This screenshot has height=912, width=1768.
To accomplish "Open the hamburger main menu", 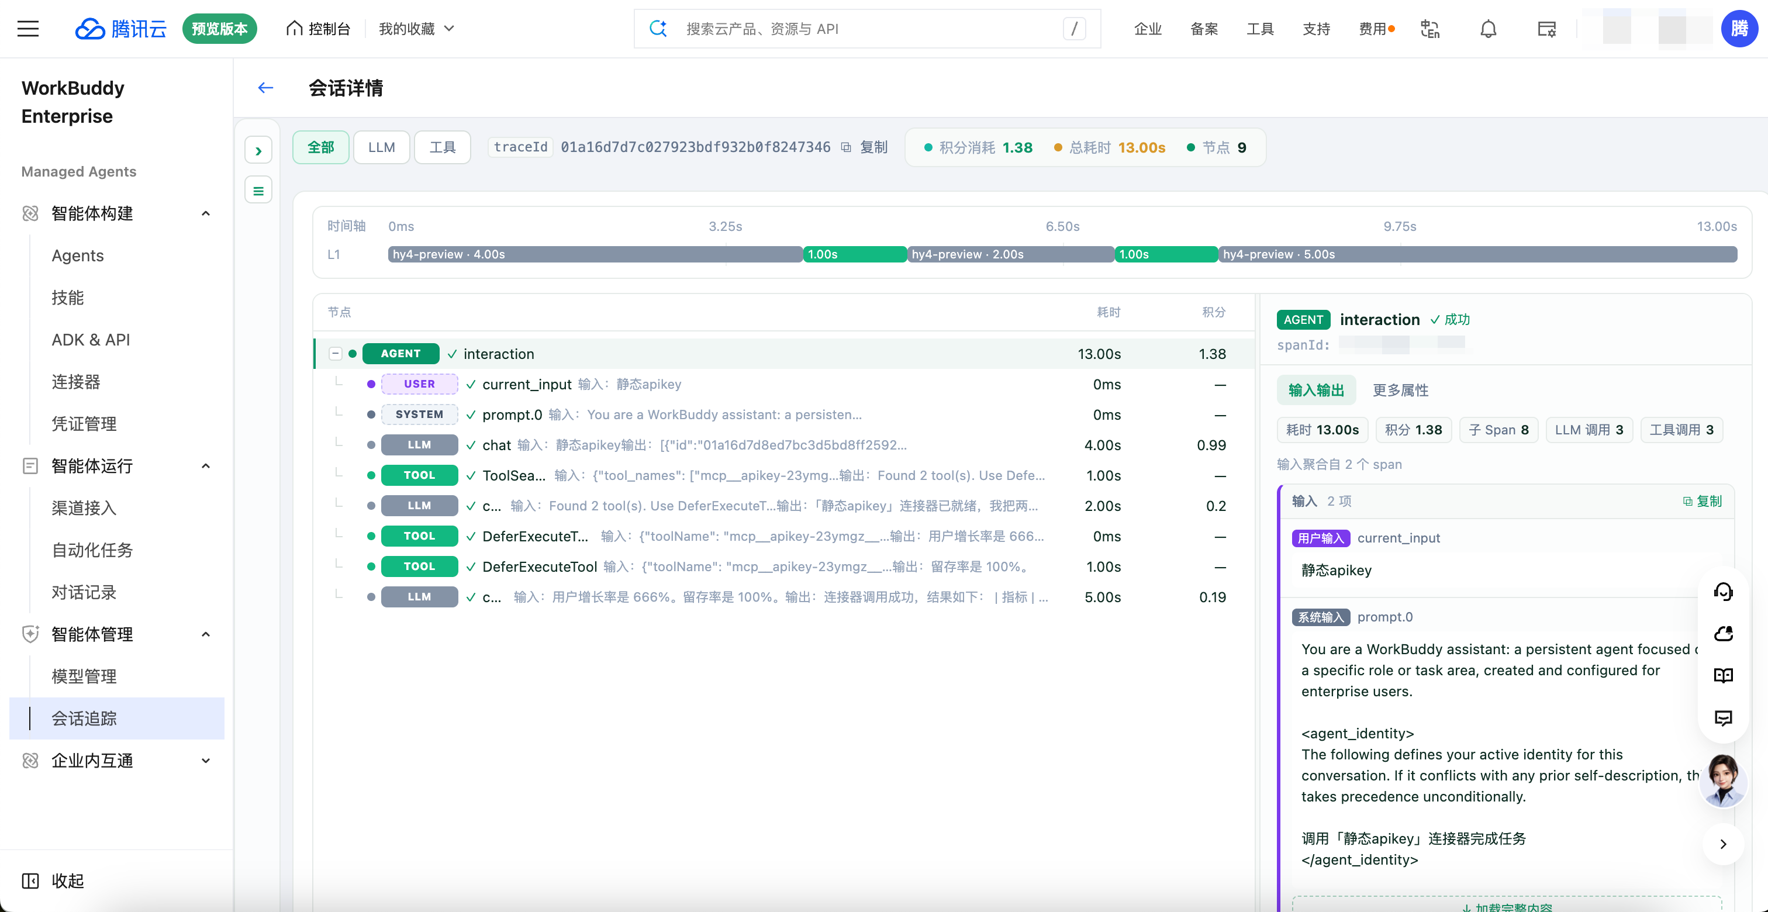I will click(28, 28).
